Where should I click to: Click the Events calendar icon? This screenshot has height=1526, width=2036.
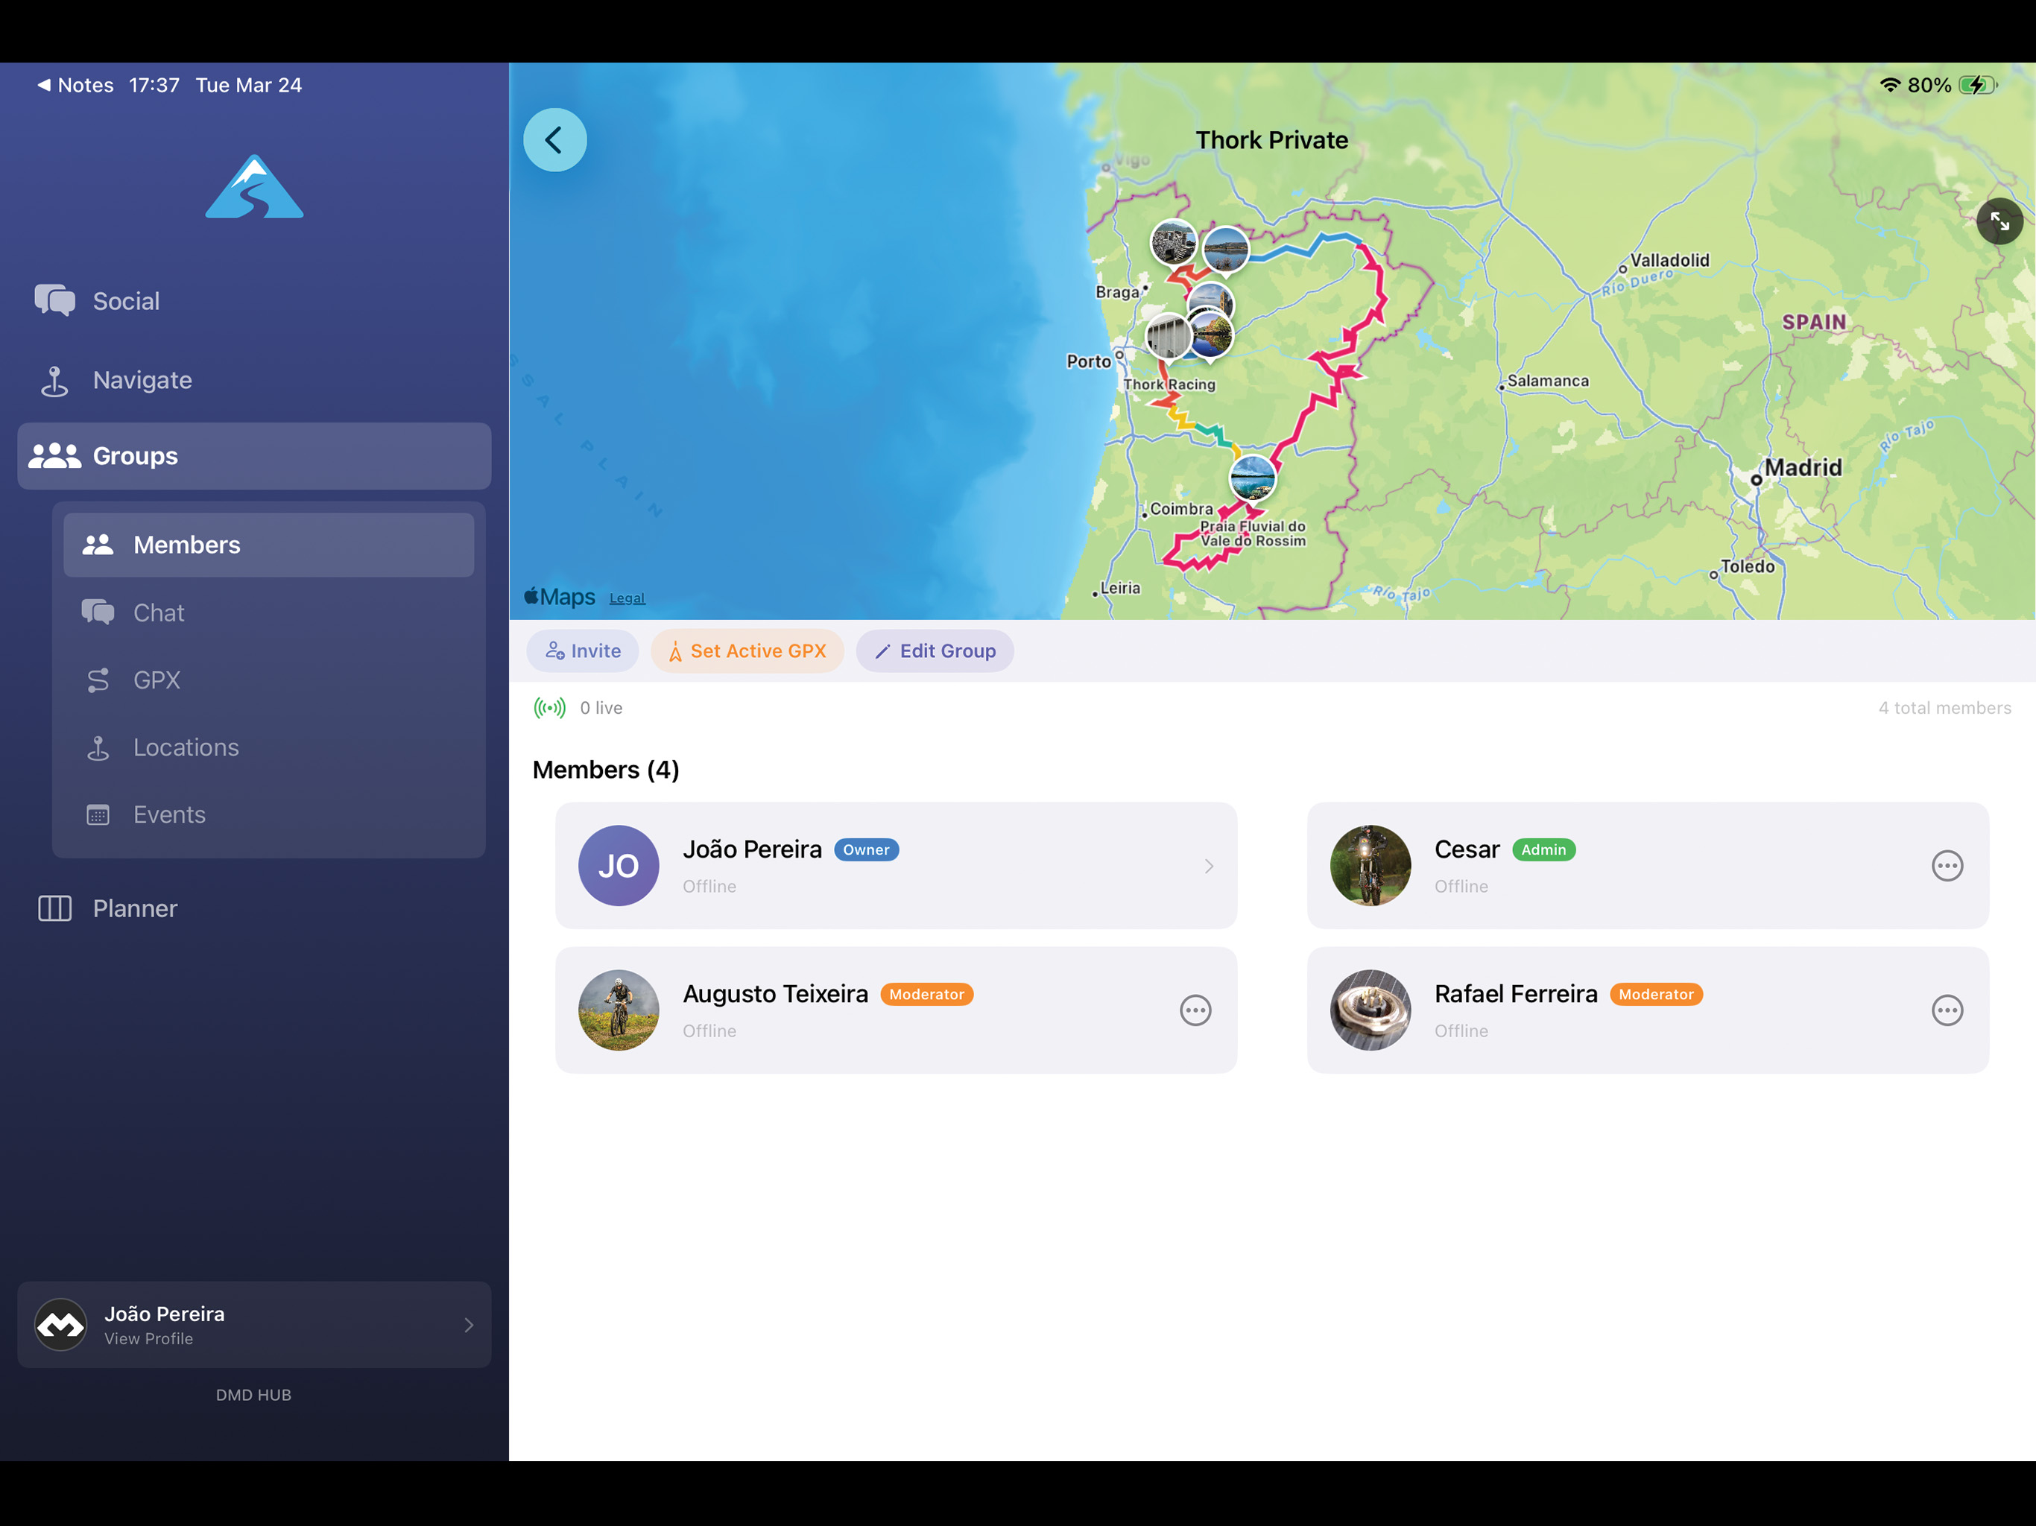98,814
